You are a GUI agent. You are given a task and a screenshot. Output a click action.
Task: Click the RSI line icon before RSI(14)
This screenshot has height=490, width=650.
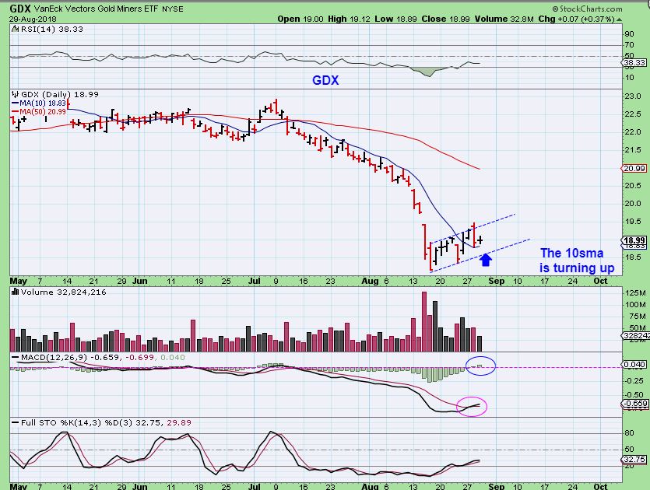[x=15, y=29]
